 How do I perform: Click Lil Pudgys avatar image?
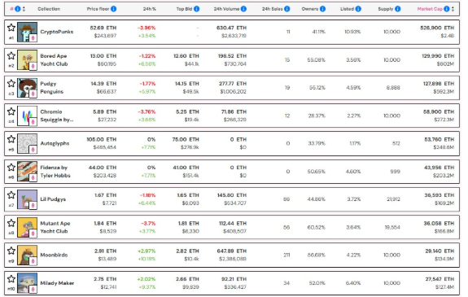(x=27, y=199)
